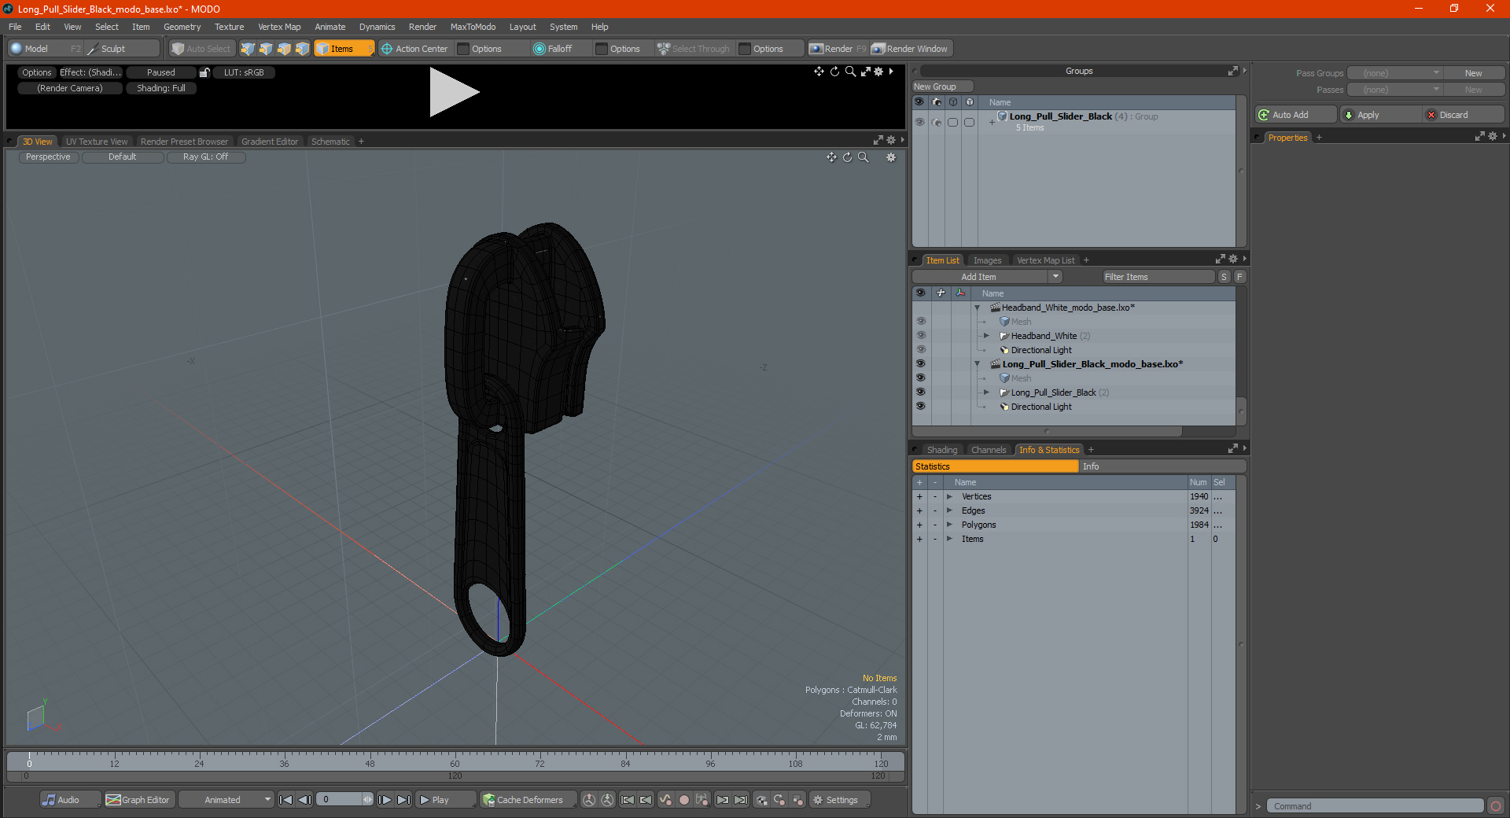Click 3D viewport zoom icon
The width and height of the screenshot is (1510, 818).
[863, 157]
